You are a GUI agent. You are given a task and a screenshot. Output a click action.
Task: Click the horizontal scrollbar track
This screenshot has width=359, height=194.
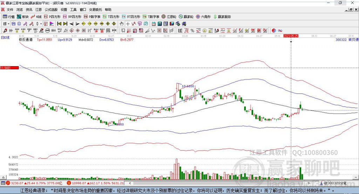(220, 183)
